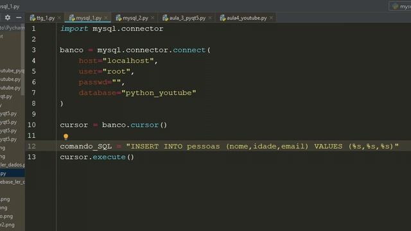Click the word 'import' on line 1
The width and height of the screenshot is (411, 231).
[74, 28]
